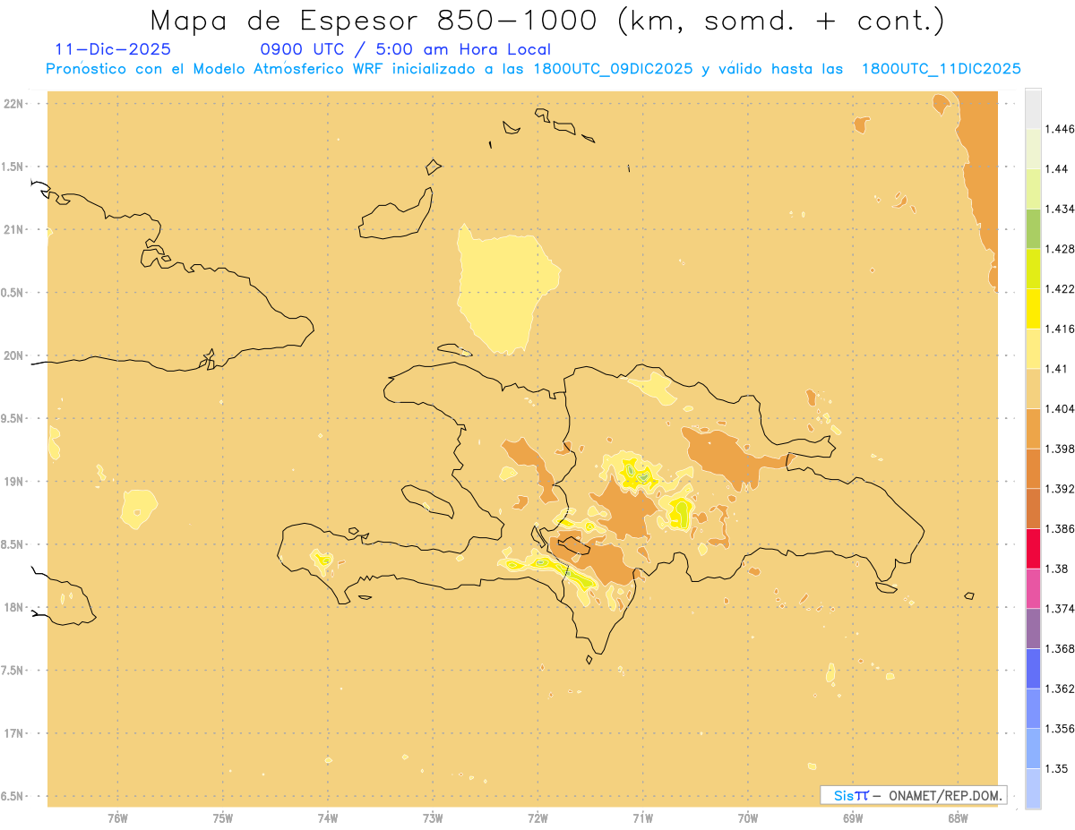Click the 76W longitude axis label
This screenshot has width=1075, height=830.
[117, 817]
